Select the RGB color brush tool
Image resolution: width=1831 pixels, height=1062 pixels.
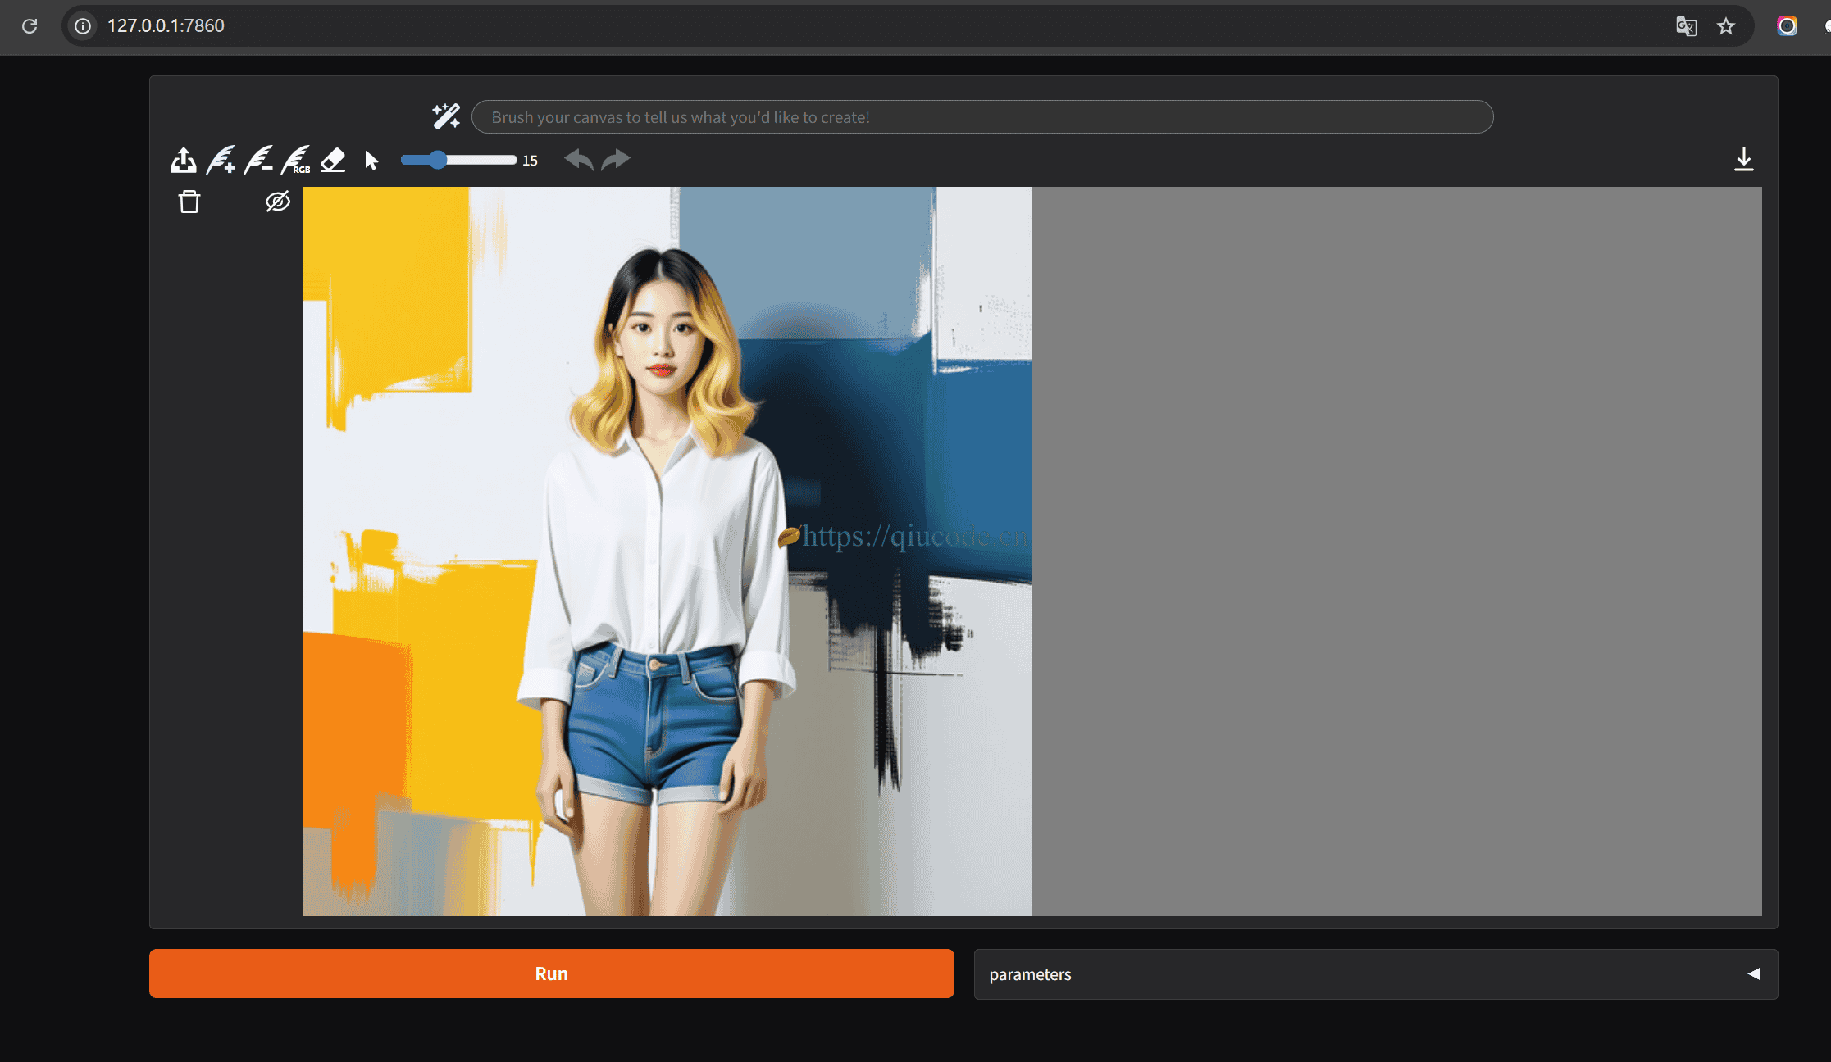296,160
